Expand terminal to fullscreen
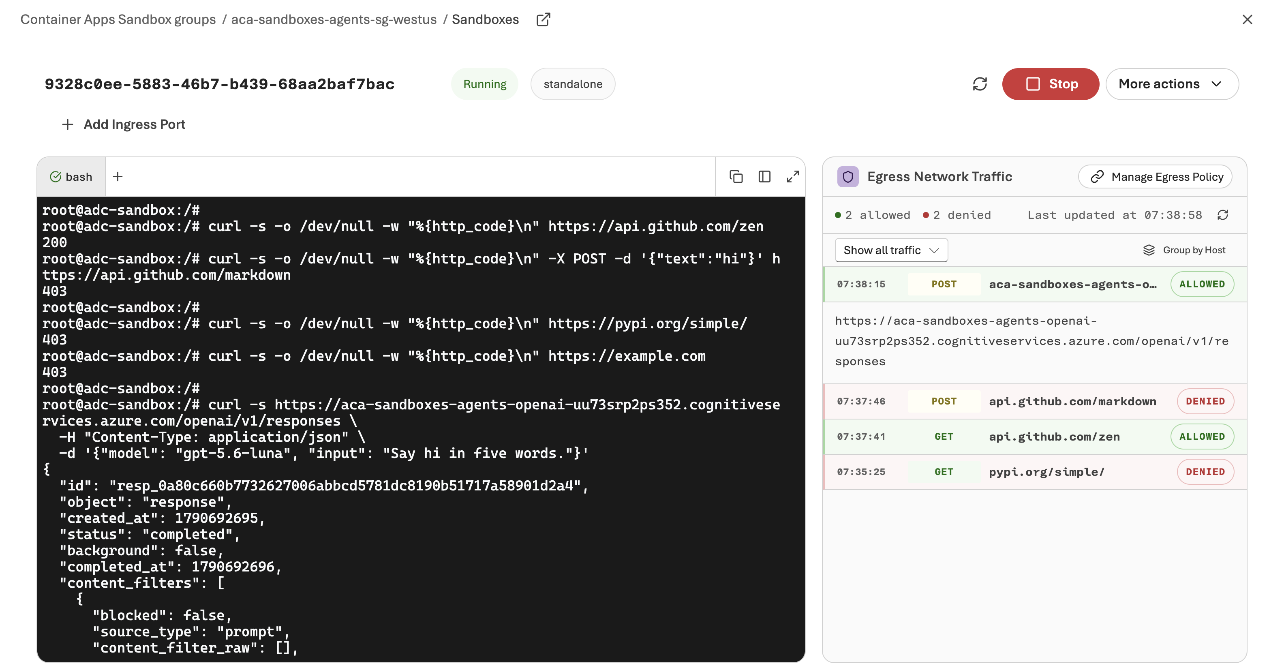Image resolution: width=1284 pixels, height=672 pixels. coord(792,176)
